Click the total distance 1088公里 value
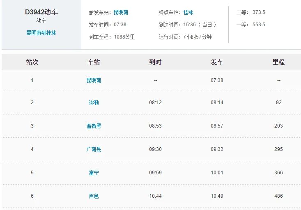This screenshot has width=301, height=210. pyautogui.click(x=124, y=37)
